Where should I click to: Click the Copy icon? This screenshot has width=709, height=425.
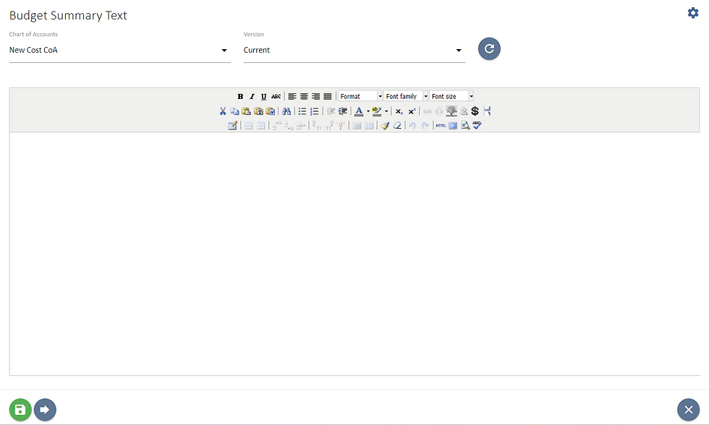[234, 111]
